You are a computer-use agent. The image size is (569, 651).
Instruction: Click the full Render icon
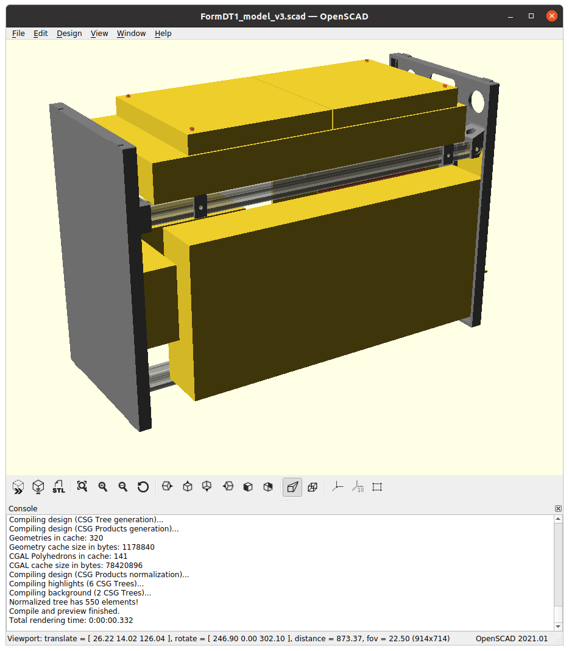click(38, 487)
